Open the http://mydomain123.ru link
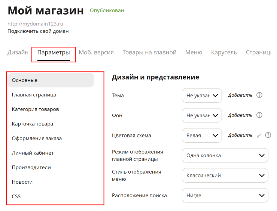 tap(35, 24)
